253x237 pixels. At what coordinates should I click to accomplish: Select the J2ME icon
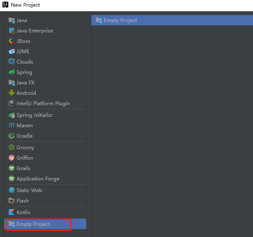click(12, 52)
